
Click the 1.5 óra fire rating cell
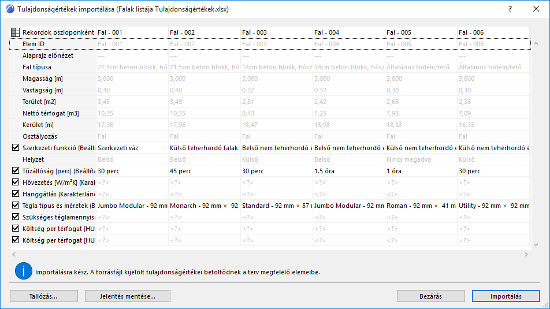tap(349, 171)
